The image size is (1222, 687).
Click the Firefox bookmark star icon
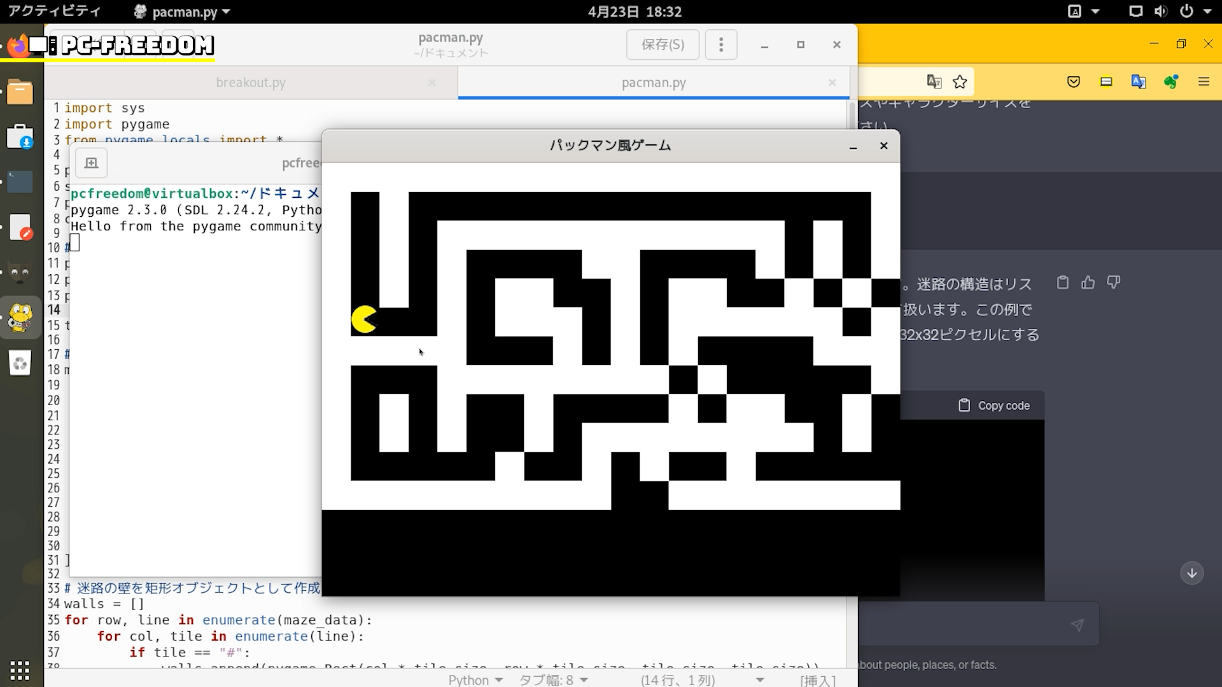960,82
